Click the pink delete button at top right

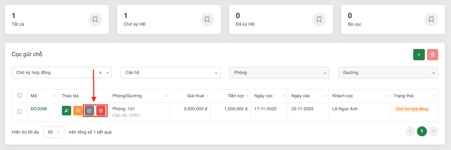tap(432, 55)
